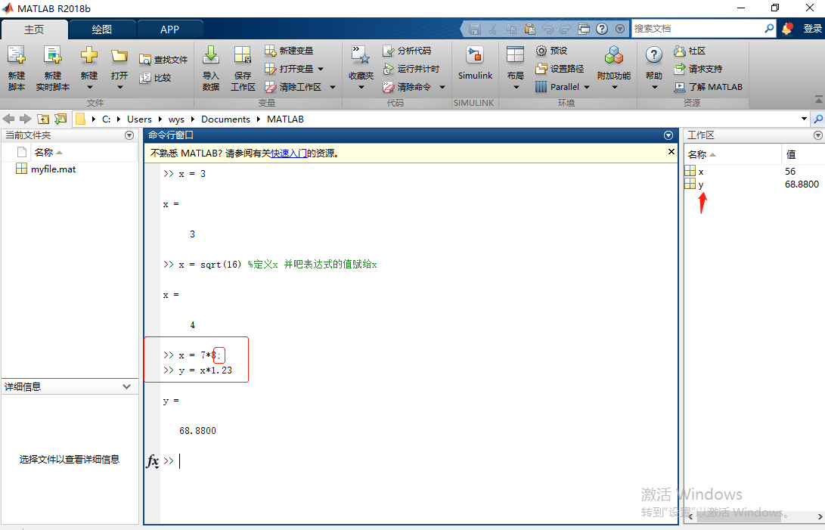Image resolution: width=825 pixels, height=530 pixels.
Task: Click the fx function browser icon
Action: coord(153,461)
